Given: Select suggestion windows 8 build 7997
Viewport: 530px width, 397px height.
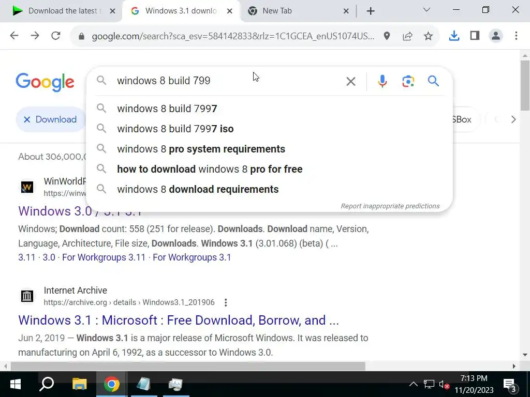Looking at the screenshot, I should coord(269,109).
